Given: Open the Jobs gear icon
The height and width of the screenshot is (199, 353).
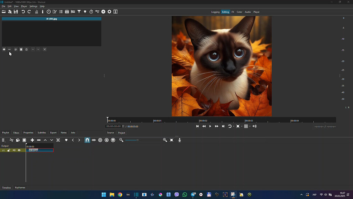Looking at the screenshot, I should (109, 12).
